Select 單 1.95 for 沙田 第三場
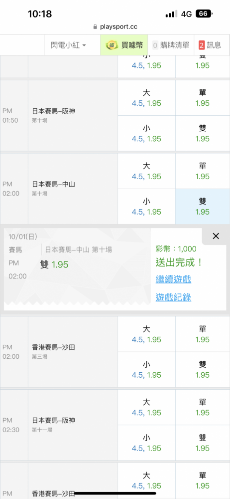Screen dimensions: 230x499 [x=203, y=334]
